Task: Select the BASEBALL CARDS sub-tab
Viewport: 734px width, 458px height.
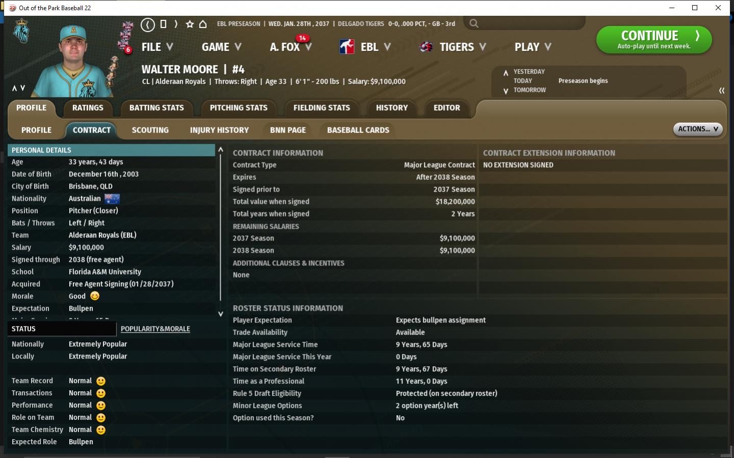Action: [358, 130]
